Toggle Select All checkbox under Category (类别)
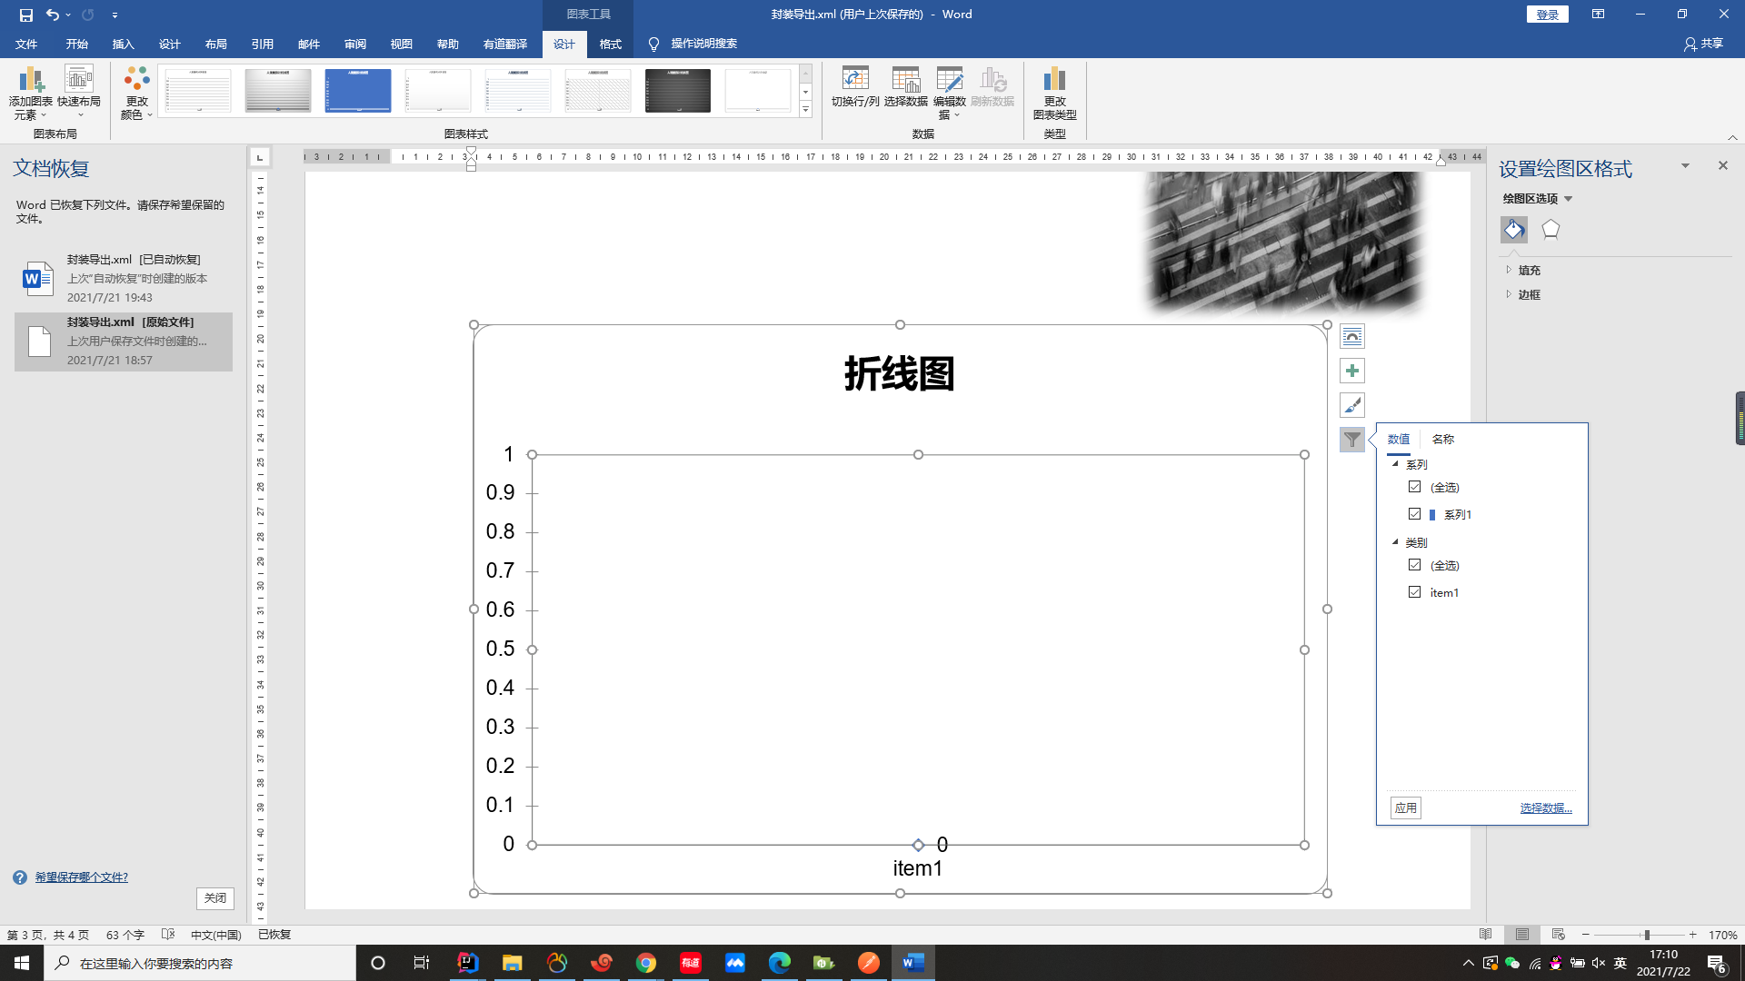1745x981 pixels. [x=1414, y=565]
